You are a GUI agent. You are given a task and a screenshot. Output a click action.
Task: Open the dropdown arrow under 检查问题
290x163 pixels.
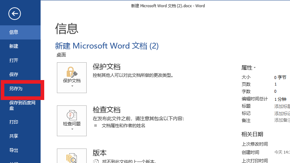click(72, 129)
